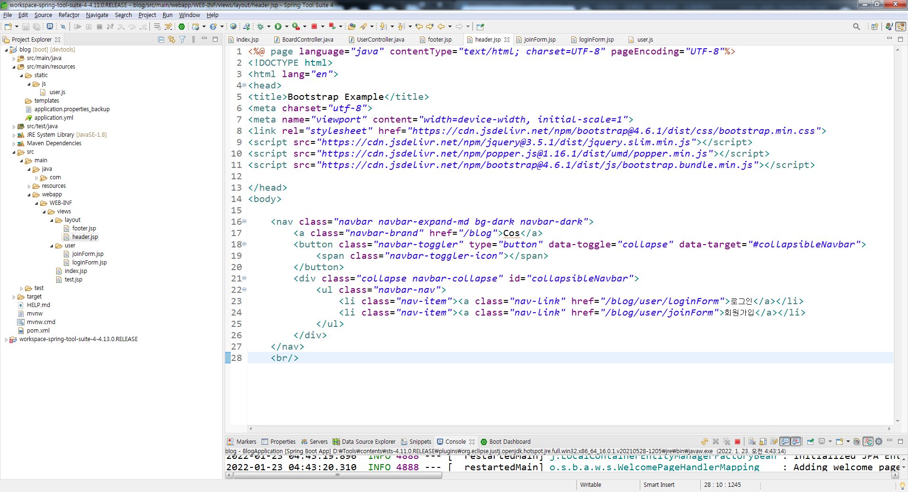The height and width of the screenshot is (492, 908).
Task: Close the header.jsp editor tab
Action: coord(507,40)
